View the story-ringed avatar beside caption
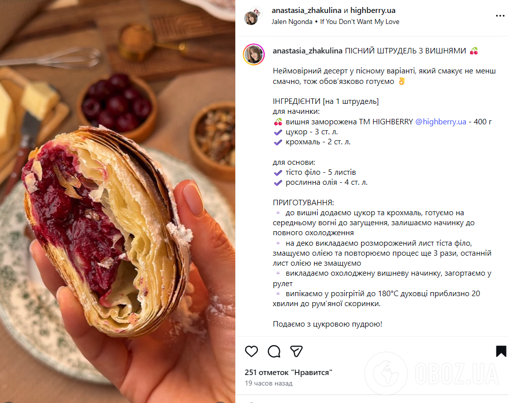 254,54
